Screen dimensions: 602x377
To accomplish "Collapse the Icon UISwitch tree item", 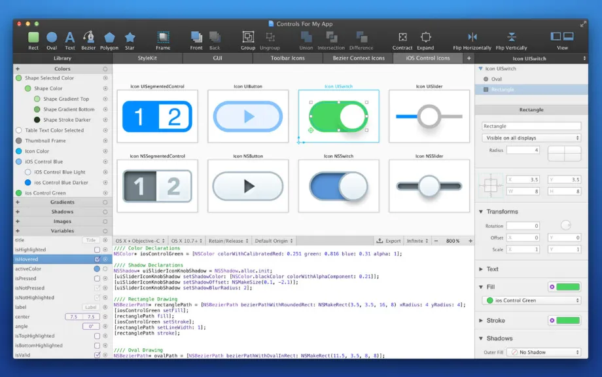I will (480, 68).
